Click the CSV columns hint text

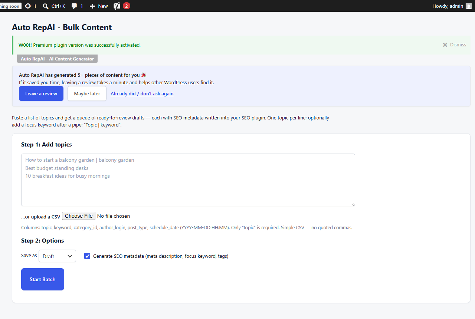pos(187,227)
